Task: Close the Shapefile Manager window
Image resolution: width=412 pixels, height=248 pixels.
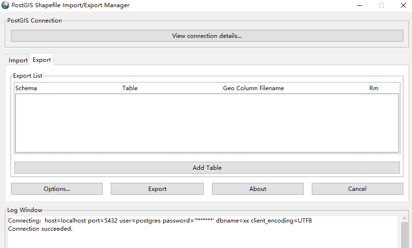Action: (x=403, y=5)
